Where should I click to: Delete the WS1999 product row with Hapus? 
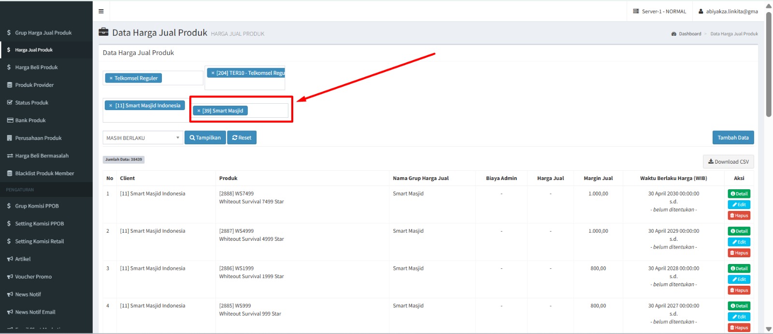point(739,291)
